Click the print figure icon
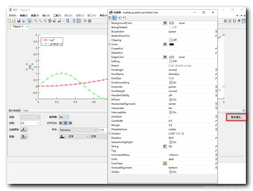Screen dimensions: 253x191 point(23,21)
